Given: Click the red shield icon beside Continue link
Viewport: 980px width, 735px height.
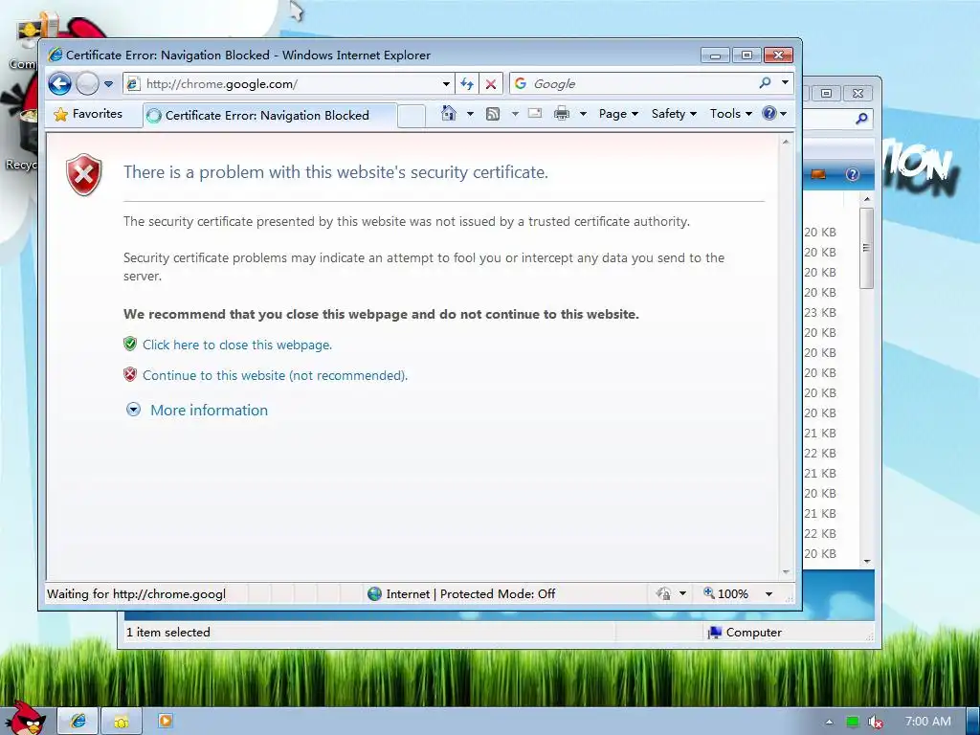Looking at the screenshot, I should point(130,374).
